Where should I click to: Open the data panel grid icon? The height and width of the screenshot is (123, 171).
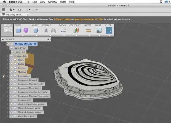tap(4, 10)
